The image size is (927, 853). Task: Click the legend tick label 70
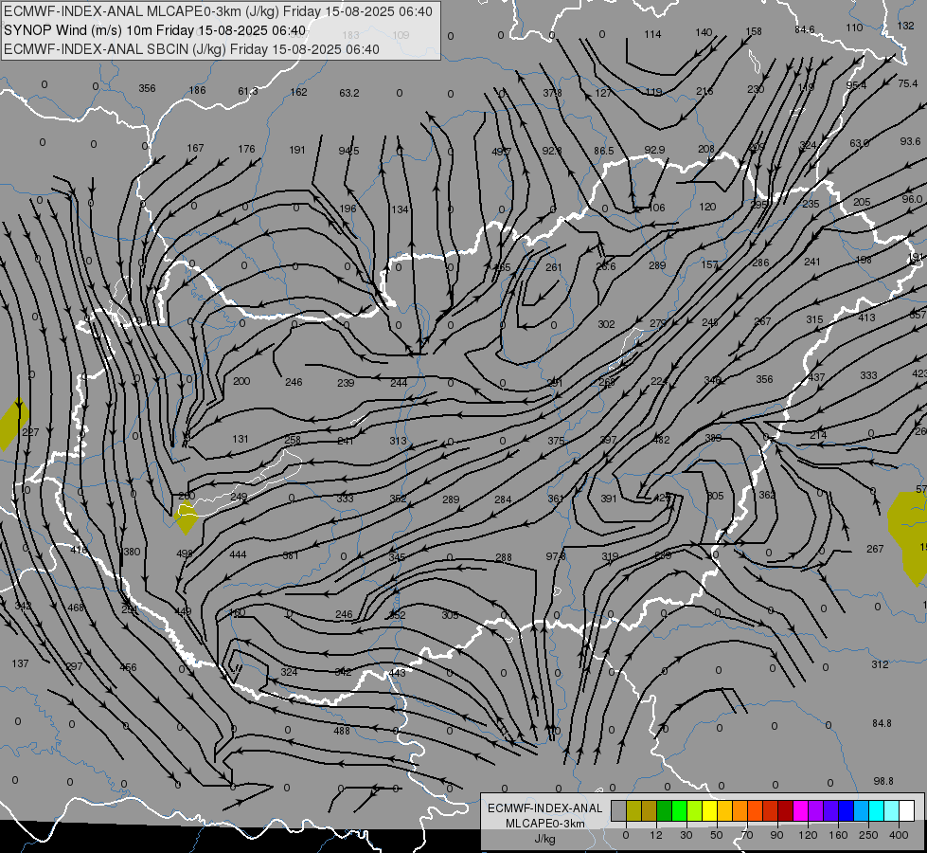click(x=747, y=835)
